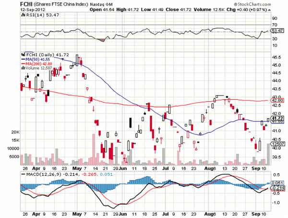Click the up triangle next to Chg value
The width and height of the screenshot is (288, 218).
click(269, 10)
